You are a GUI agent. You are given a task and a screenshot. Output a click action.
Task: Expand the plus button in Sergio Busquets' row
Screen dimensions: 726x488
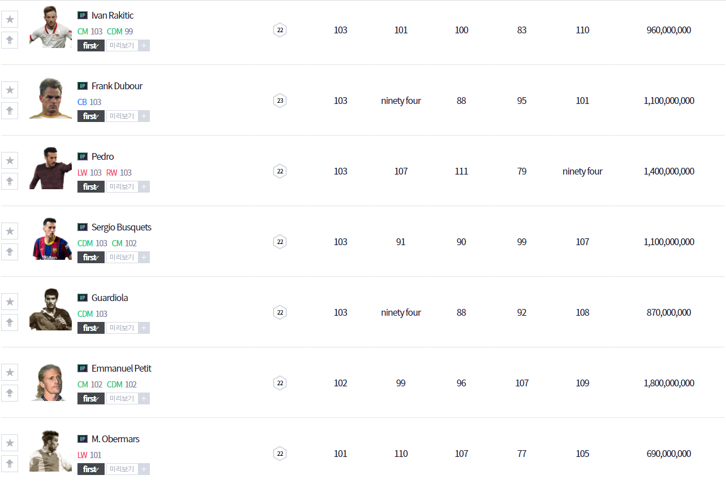click(x=144, y=258)
